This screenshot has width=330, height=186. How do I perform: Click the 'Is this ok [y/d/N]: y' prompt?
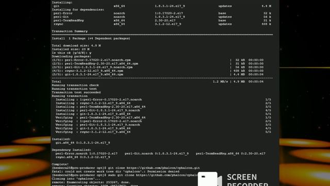(72, 53)
